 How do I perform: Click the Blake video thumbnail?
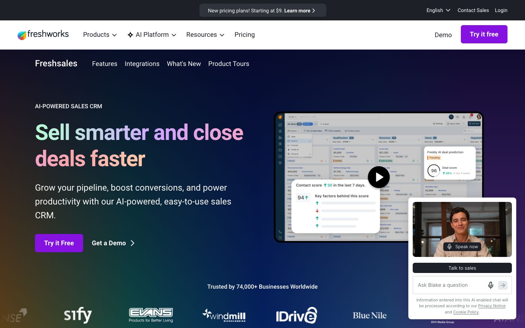pos(462,230)
